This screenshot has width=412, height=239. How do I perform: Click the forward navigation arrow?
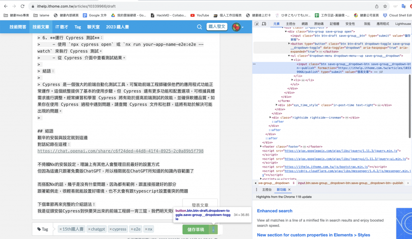click(14, 6)
